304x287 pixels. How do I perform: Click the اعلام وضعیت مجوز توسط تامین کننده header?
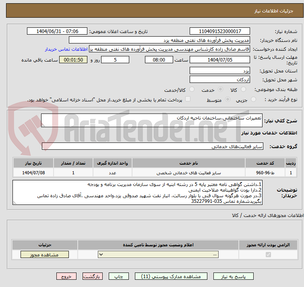coord(158,245)
